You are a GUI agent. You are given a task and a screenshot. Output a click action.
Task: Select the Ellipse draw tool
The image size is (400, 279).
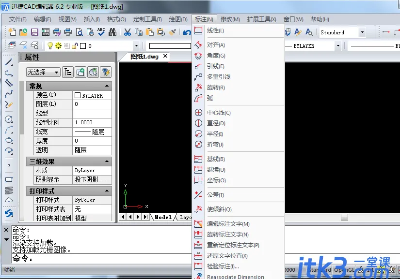coord(9,140)
